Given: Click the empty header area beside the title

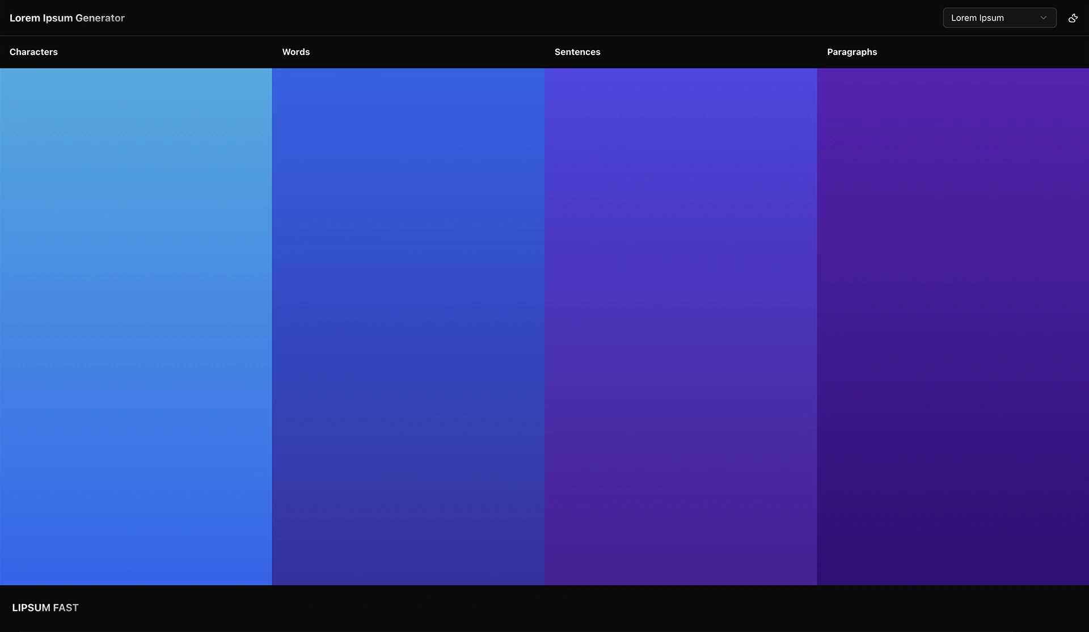Looking at the screenshot, I should 510,18.
